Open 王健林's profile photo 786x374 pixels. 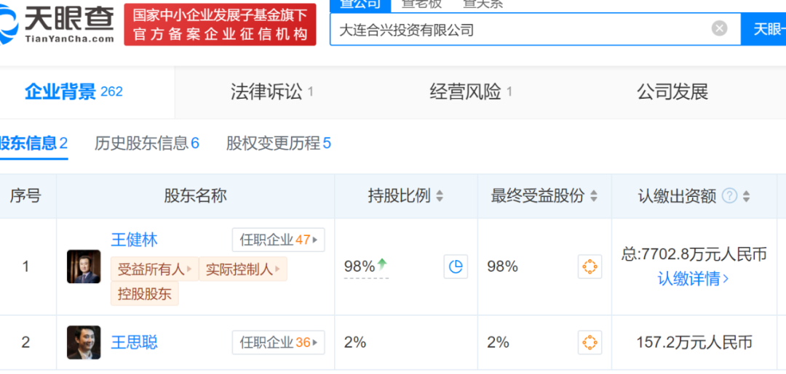pos(84,267)
